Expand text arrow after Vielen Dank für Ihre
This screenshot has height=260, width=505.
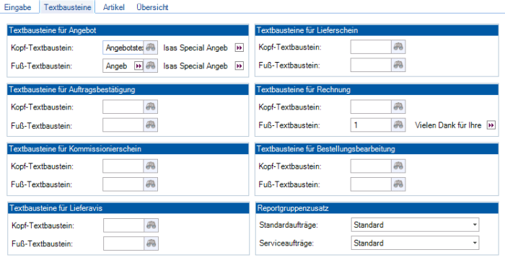[x=491, y=125]
